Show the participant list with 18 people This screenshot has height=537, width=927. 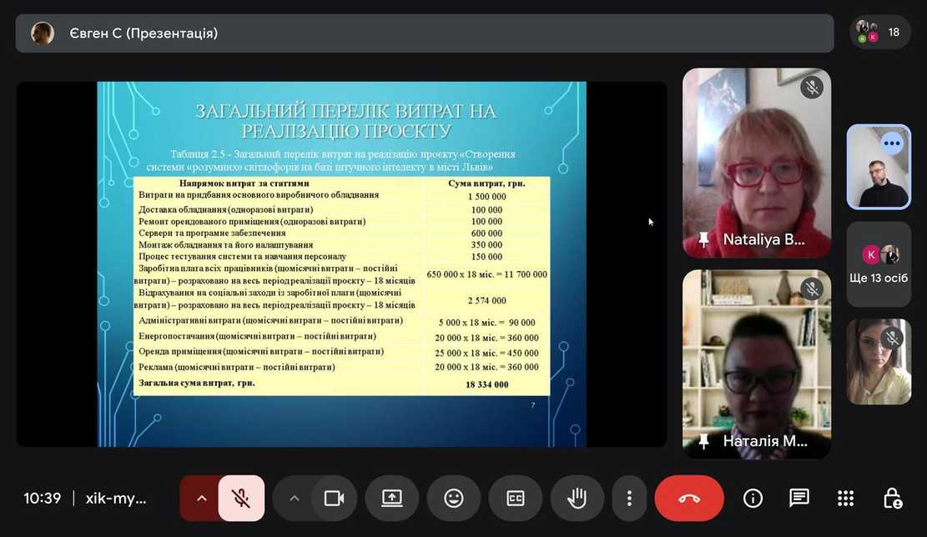click(x=880, y=33)
